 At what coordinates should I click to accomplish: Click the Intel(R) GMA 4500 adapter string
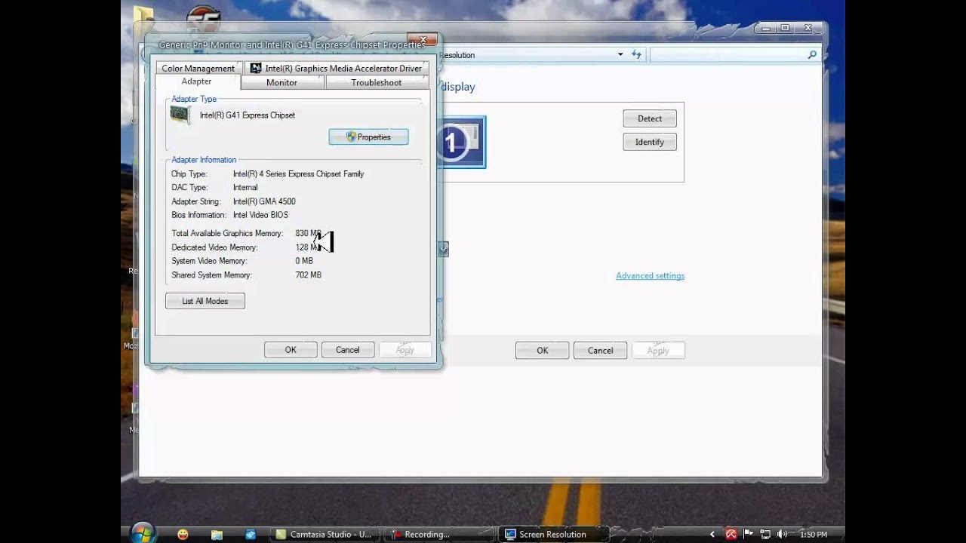point(264,201)
